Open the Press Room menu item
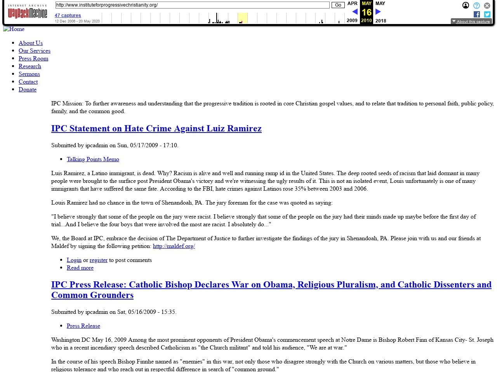The height and width of the screenshot is (372, 497). [x=33, y=59]
